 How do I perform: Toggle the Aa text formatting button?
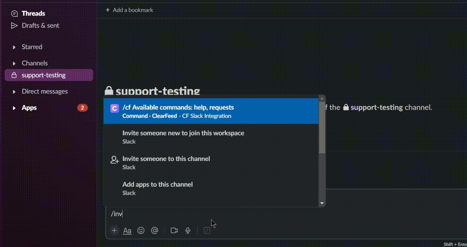127,231
